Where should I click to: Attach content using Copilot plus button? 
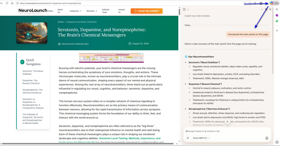(188, 138)
